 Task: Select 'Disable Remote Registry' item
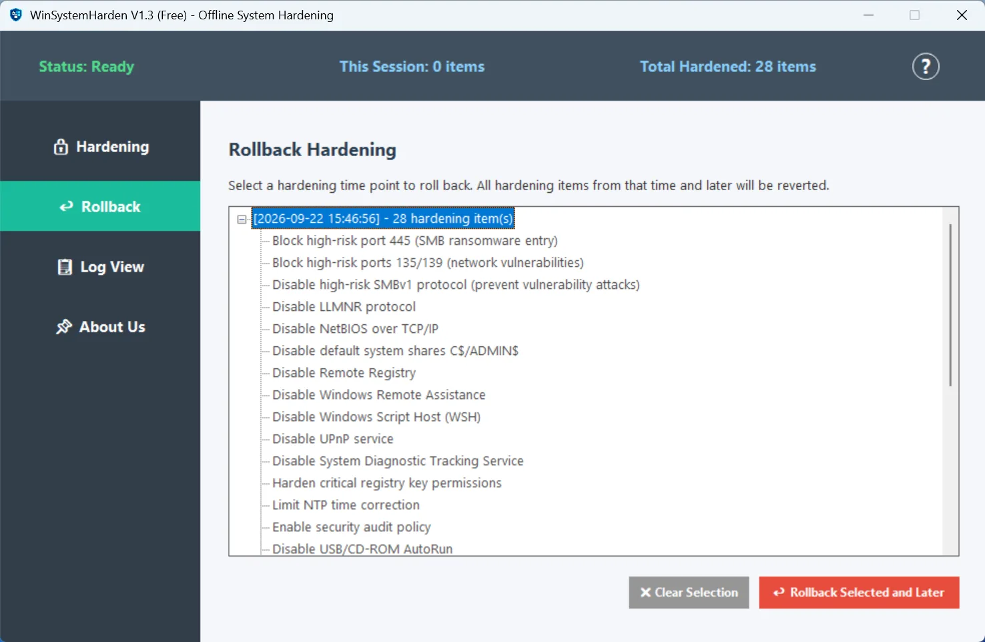point(344,372)
